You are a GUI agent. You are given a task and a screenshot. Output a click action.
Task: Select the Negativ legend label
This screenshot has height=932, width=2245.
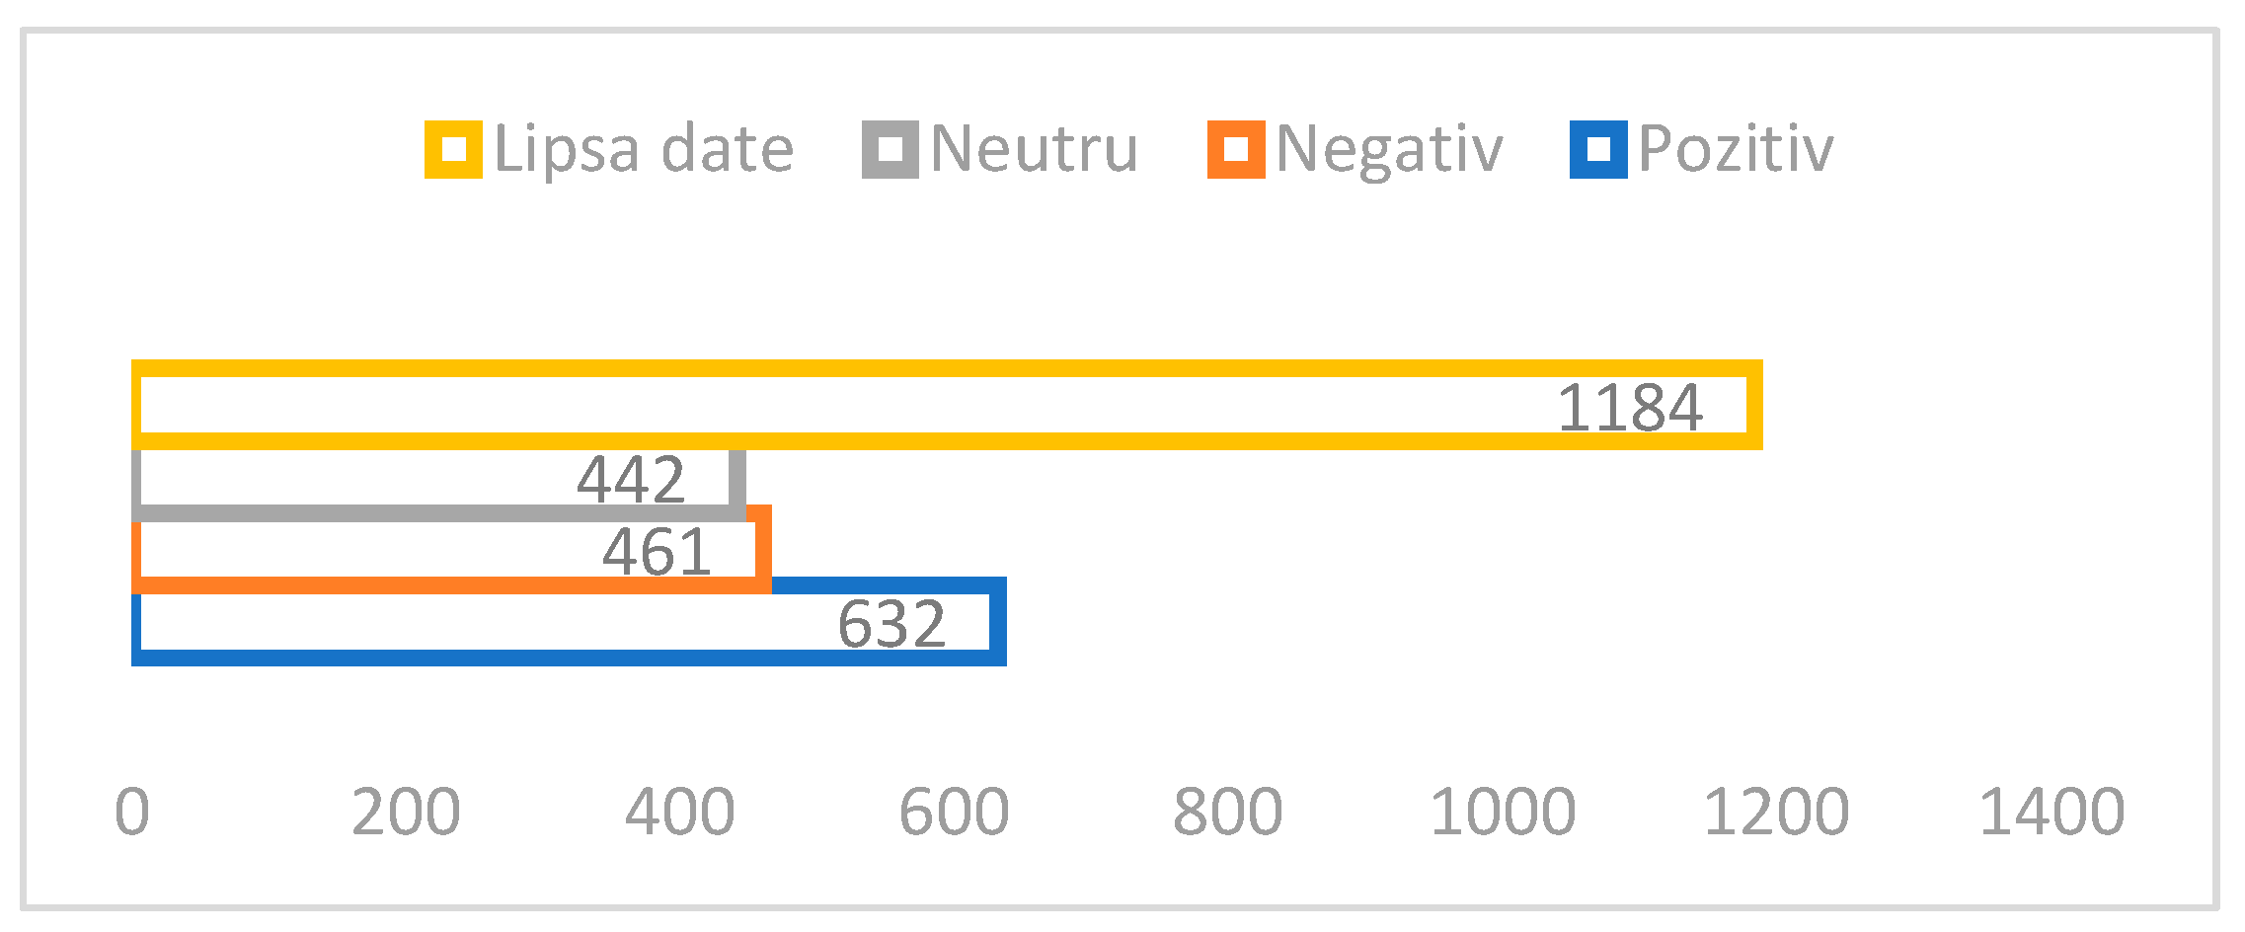[x=1389, y=150]
